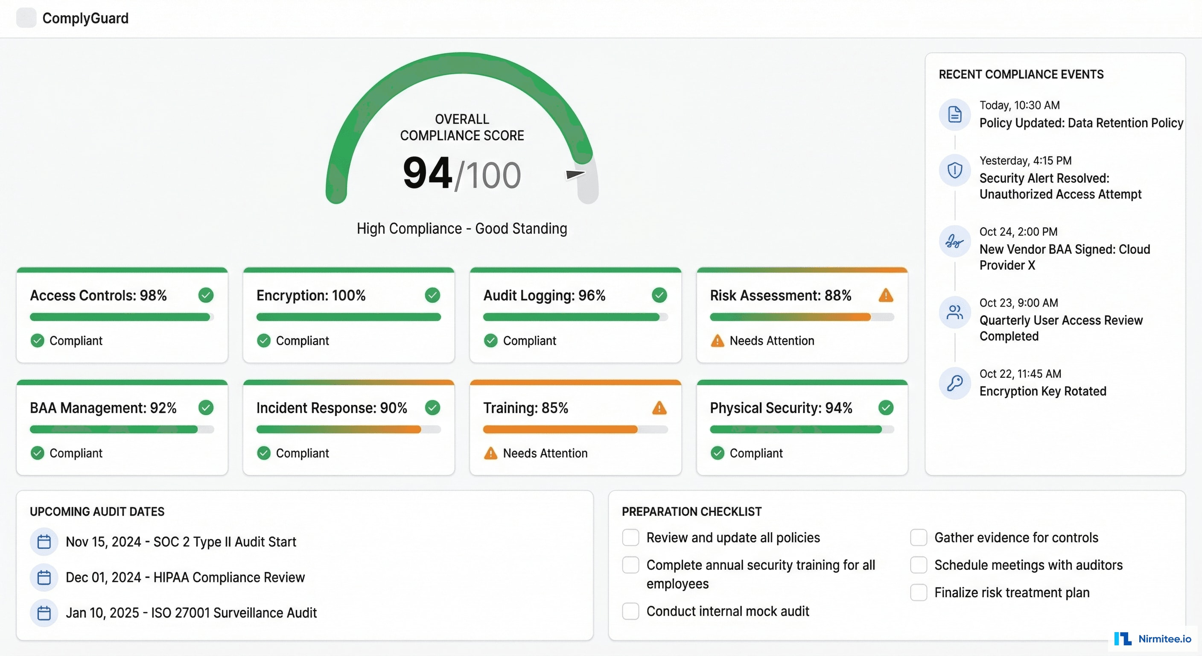Viewport: 1202px width, 656px height.
Task: Click the key icon beside Encryption Key Rotated
Action: pyautogui.click(x=955, y=384)
